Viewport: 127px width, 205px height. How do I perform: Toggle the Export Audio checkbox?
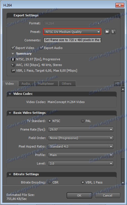click(x=41, y=48)
